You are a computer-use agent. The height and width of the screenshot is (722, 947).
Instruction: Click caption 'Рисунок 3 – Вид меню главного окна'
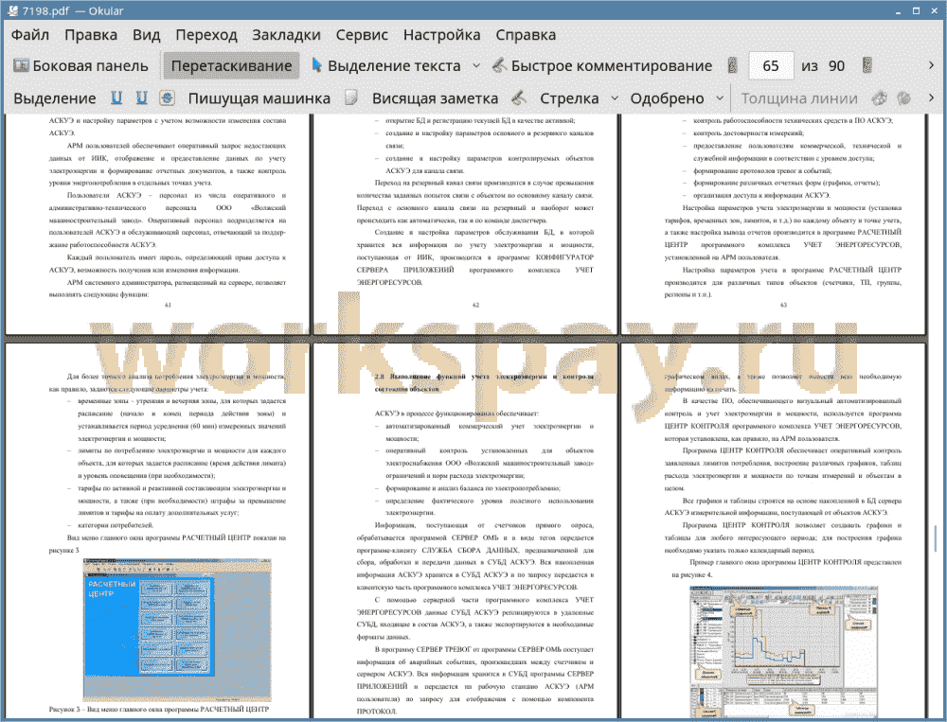(x=159, y=710)
